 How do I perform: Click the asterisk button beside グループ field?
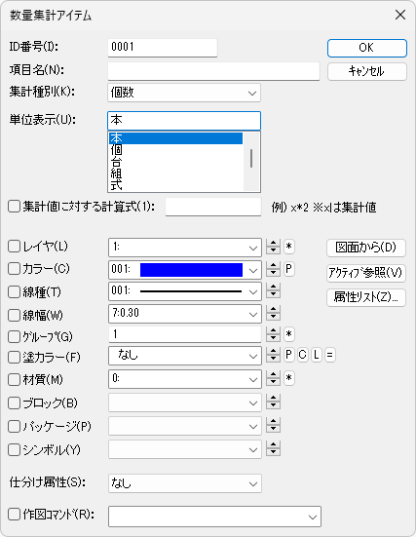[x=289, y=334]
